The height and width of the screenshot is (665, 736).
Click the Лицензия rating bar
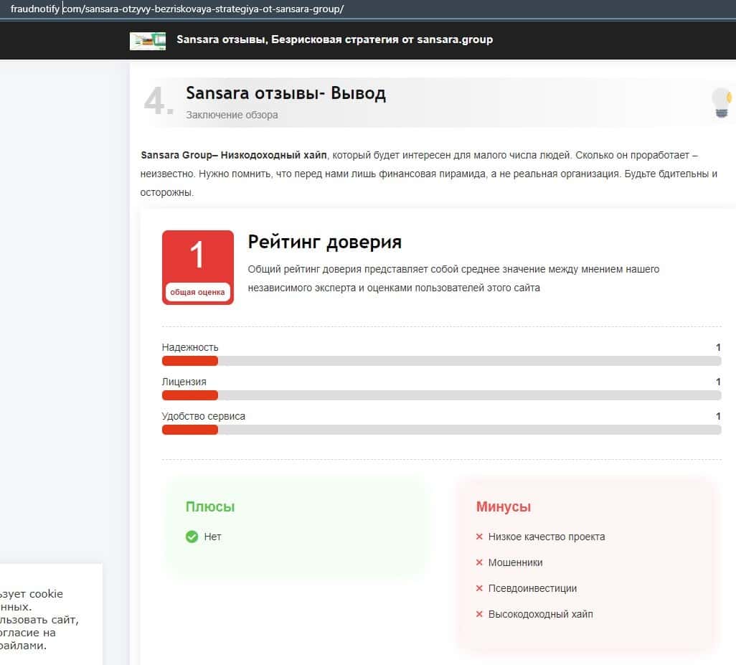tap(441, 395)
